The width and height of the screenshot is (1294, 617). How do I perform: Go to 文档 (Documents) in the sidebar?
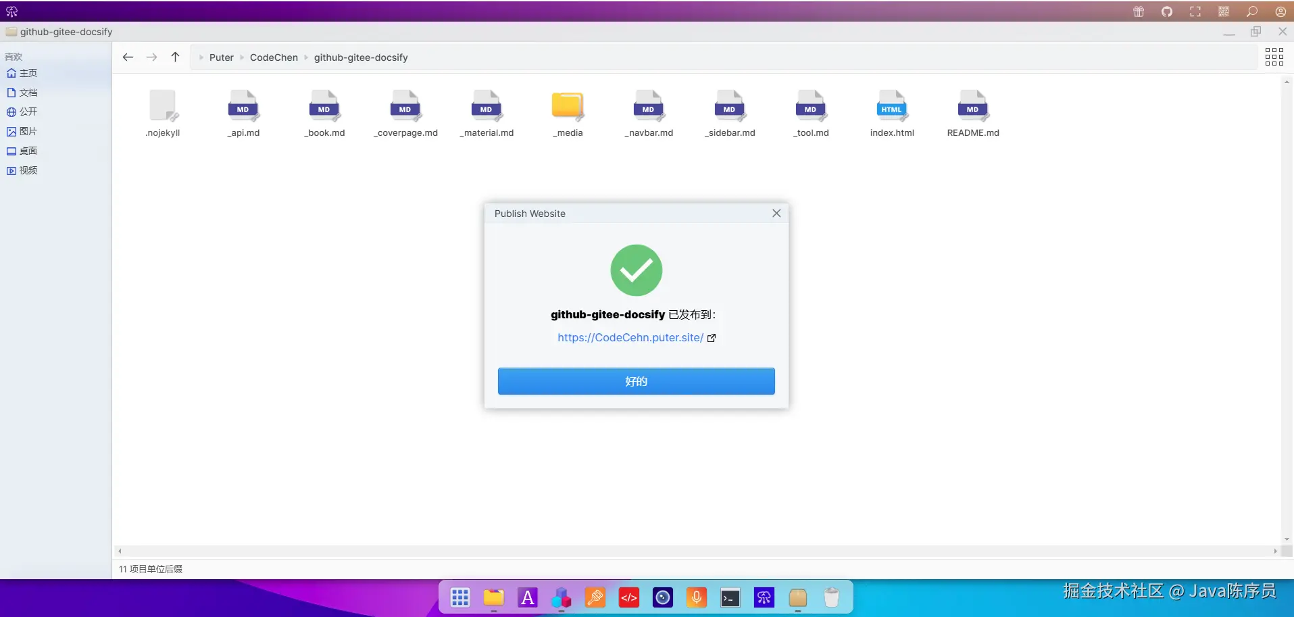click(x=55, y=93)
